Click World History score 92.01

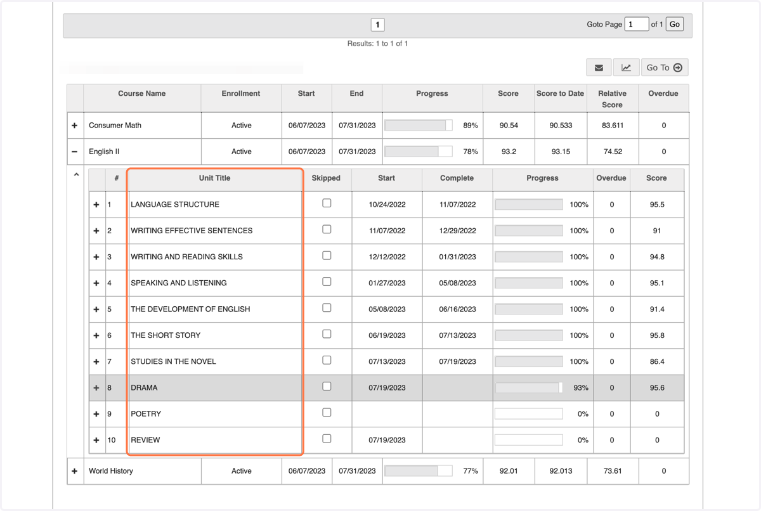[509, 471]
